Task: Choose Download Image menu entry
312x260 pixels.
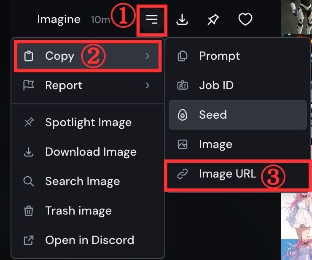Action: (x=90, y=152)
